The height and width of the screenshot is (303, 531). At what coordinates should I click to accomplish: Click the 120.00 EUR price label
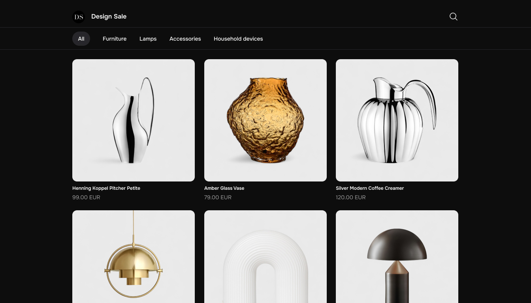350,197
